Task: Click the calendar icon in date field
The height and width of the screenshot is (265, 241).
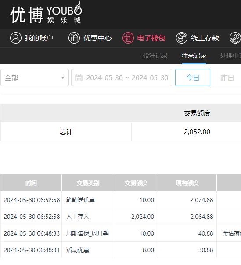Action: pos(79,78)
